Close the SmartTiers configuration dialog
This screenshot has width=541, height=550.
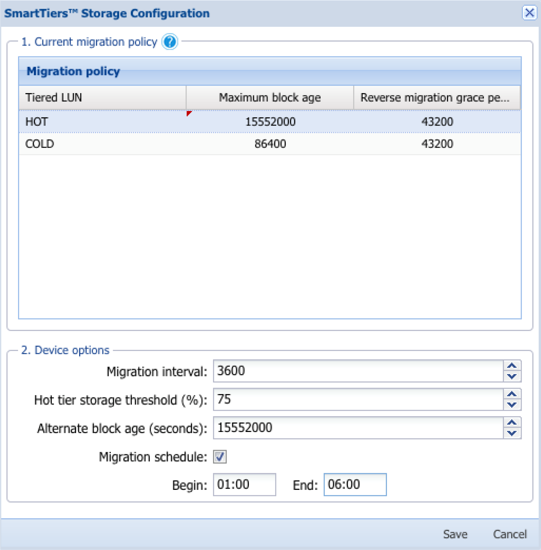pyautogui.click(x=529, y=13)
